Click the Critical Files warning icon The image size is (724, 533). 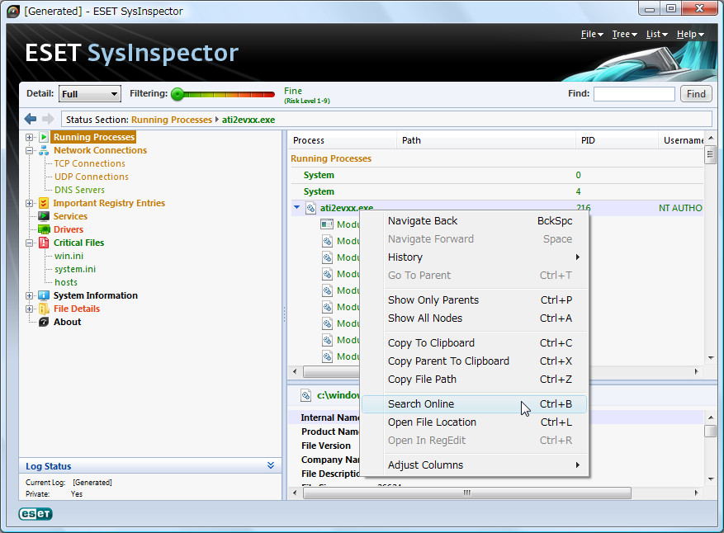43,243
